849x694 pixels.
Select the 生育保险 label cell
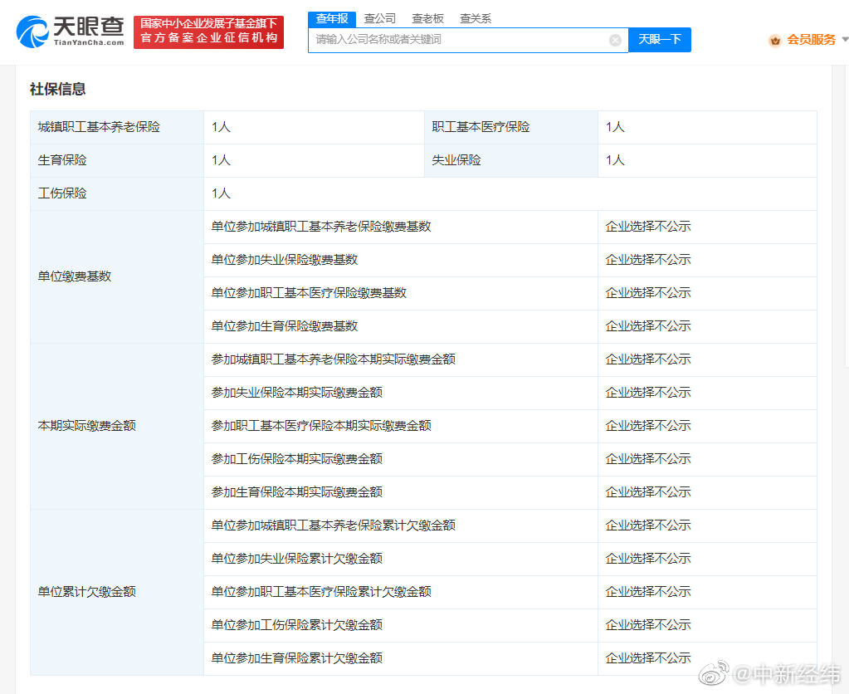point(117,160)
